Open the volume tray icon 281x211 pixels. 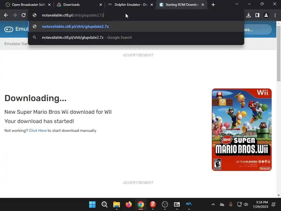click(246, 204)
